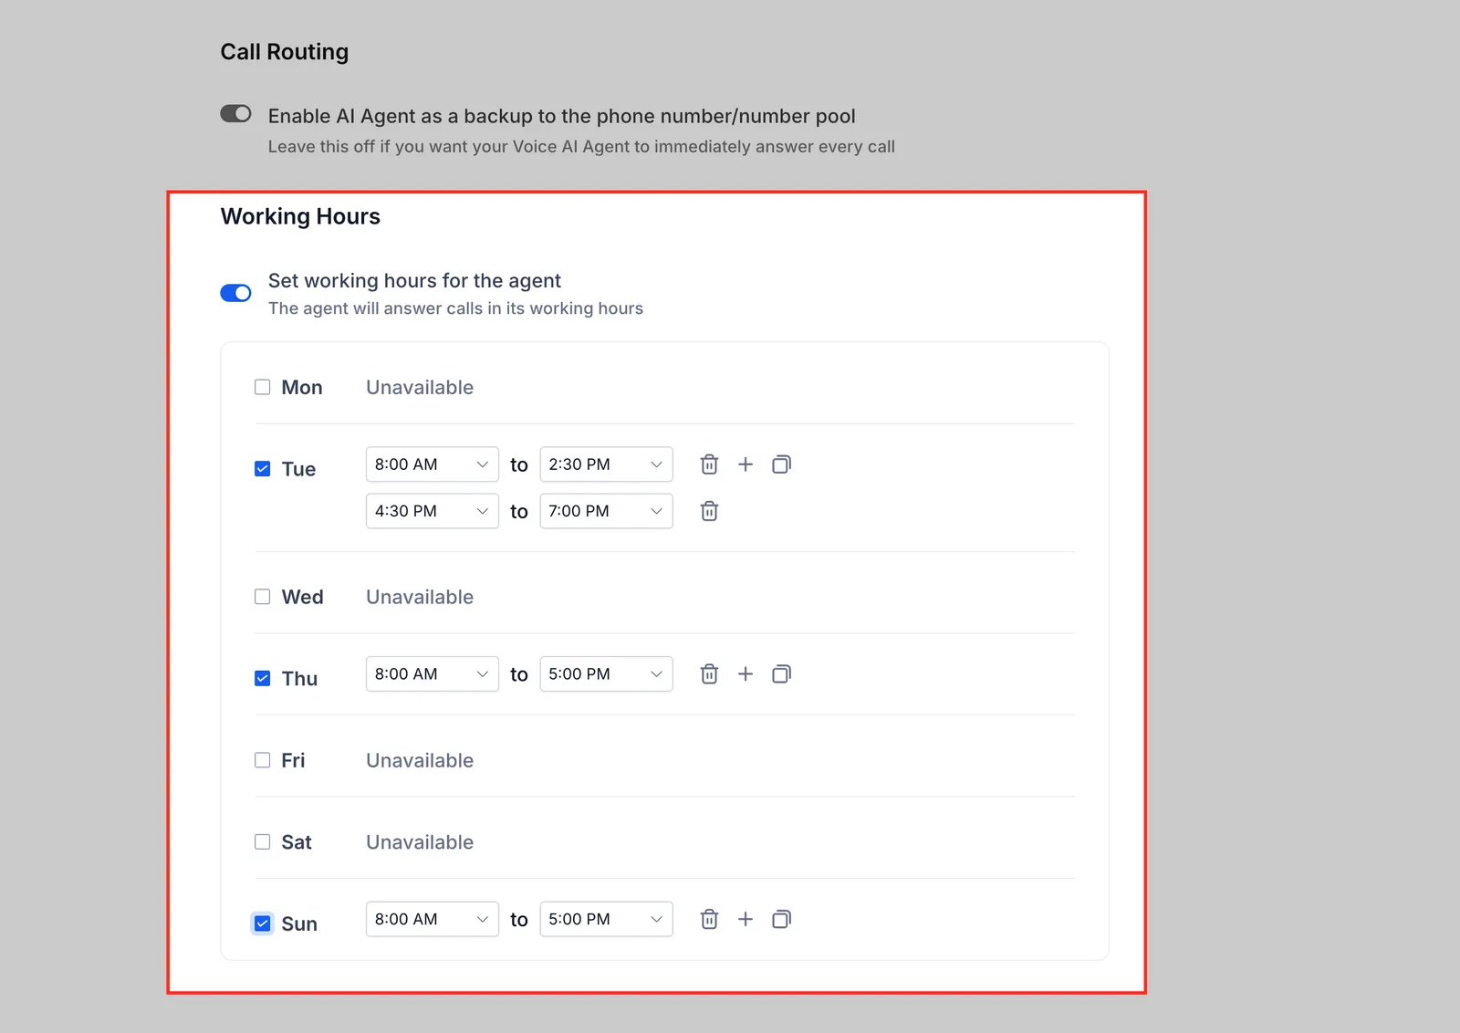The height and width of the screenshot is (1033, 1460).
Task: Enable the Fri checkbox
Action: (x=263, y=760)
